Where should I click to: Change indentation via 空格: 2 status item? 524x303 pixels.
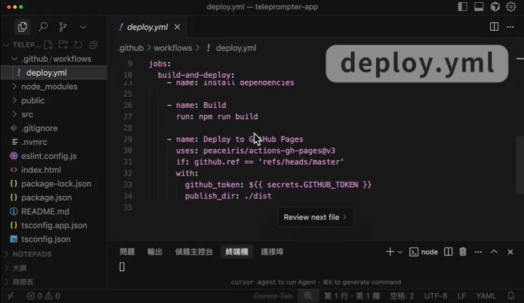[x=402, y=296]
